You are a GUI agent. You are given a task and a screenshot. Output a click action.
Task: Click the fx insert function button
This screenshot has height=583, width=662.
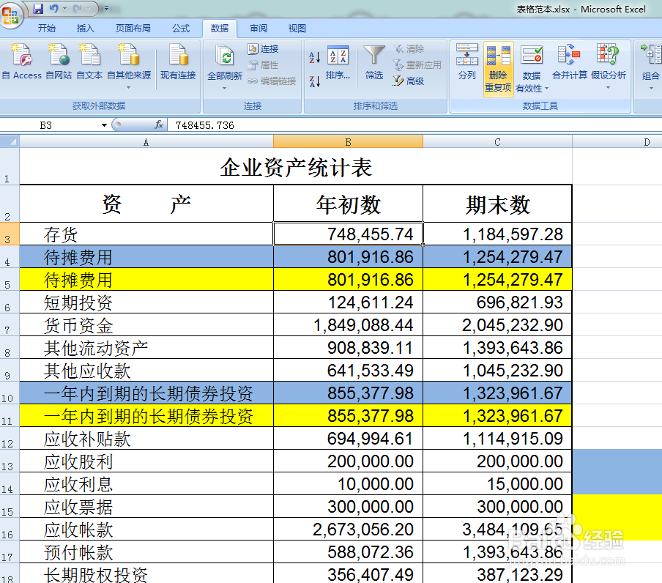tap(159, 125)
